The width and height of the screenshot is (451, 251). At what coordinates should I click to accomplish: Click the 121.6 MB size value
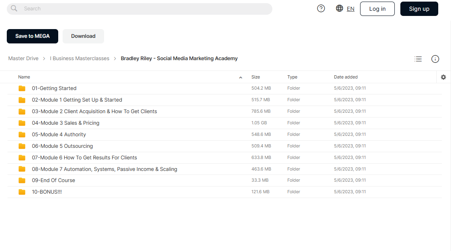[x=260, y=192]
